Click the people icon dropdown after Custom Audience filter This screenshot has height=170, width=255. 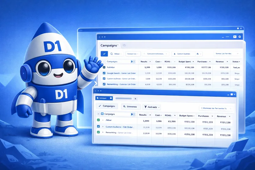click(x=199, y=54)
